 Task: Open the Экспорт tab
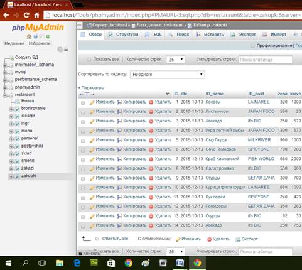(243, 35)
